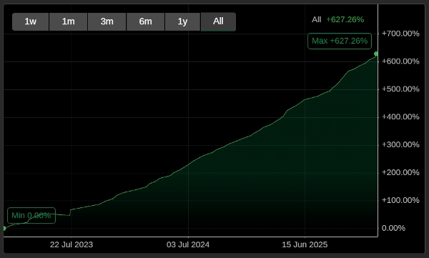Switch chart to 3m range
This screenshot has width=429, height=258.
107,21
